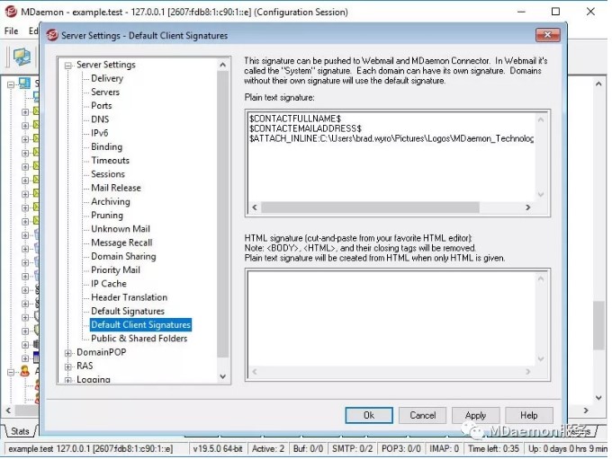The width and height of the screenshot is (612, 459).
Task: Collapse top node in MDaemon main tree
Action: coord(11,84)
